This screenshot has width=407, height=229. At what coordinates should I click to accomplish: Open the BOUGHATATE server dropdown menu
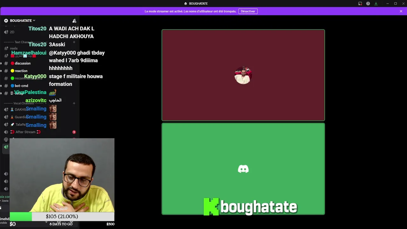point(23,21)
